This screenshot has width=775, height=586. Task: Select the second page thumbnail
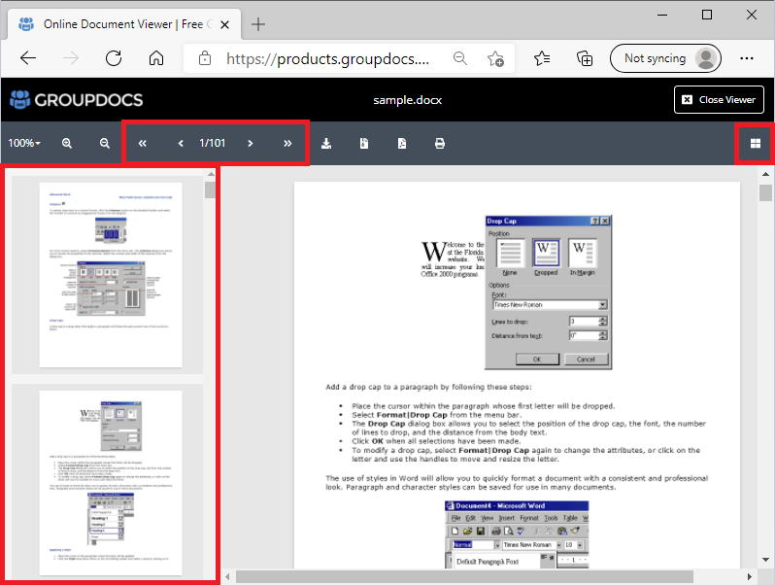coord(110,483)
